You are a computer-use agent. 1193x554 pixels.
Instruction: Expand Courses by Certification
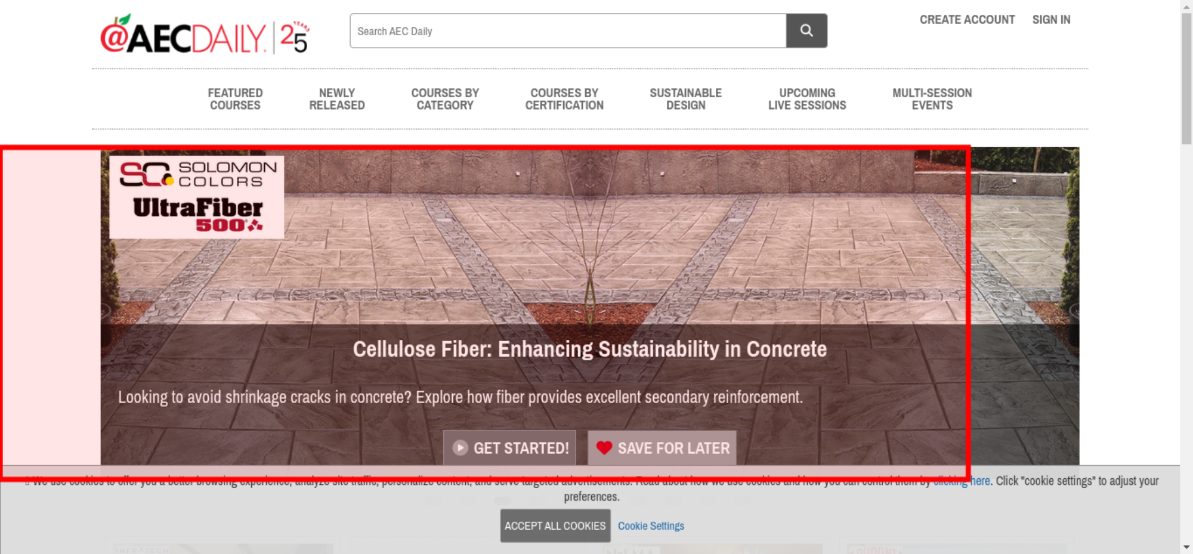point(564,99)
